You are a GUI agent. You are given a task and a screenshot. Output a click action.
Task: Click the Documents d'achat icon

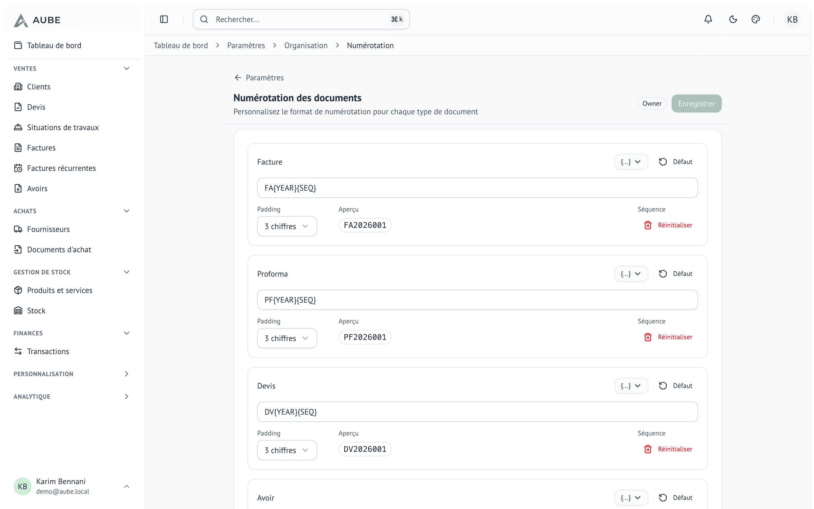18,249
